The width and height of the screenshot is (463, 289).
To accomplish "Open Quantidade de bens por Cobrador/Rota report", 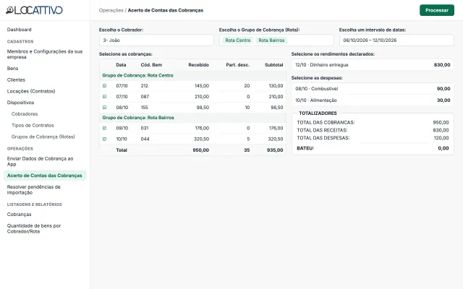I will click(x=34, y=228).
